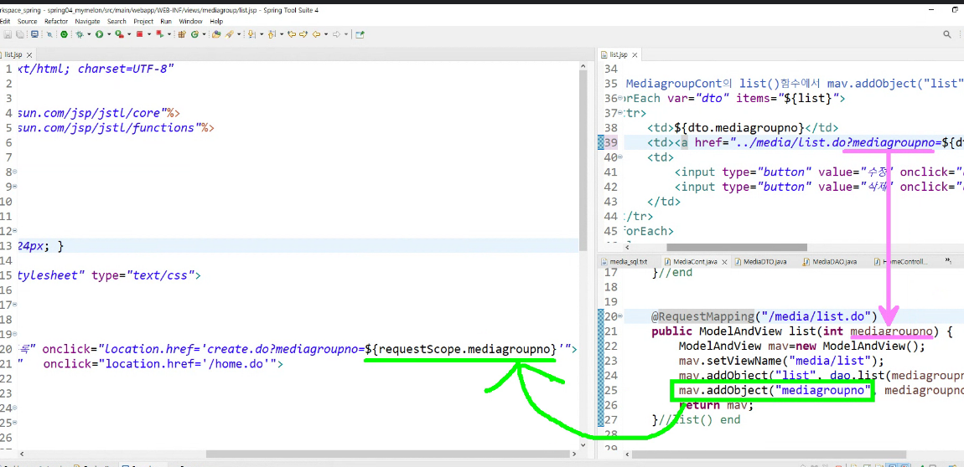Open the Run launch dropdown arrow
The height and width of the screenshot is (467, 964).
(x=109, y=34)
